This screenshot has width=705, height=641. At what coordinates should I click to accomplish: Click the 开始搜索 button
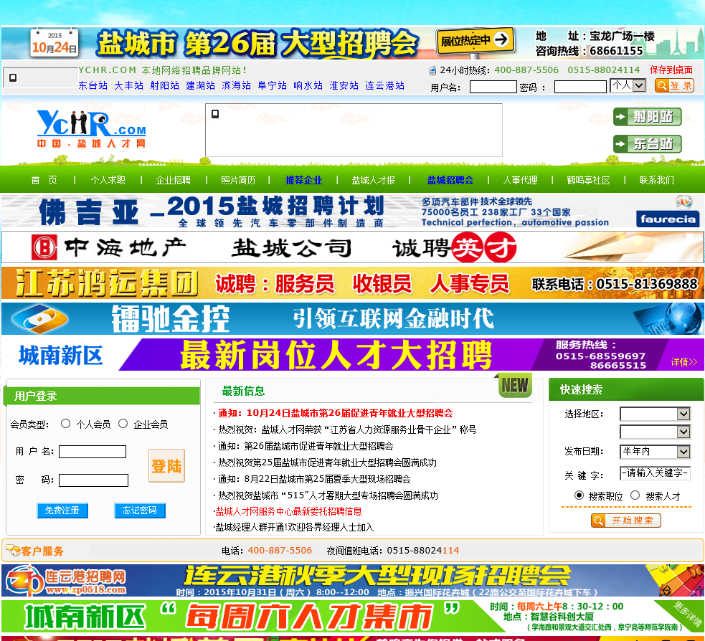(x=626, y=521)
